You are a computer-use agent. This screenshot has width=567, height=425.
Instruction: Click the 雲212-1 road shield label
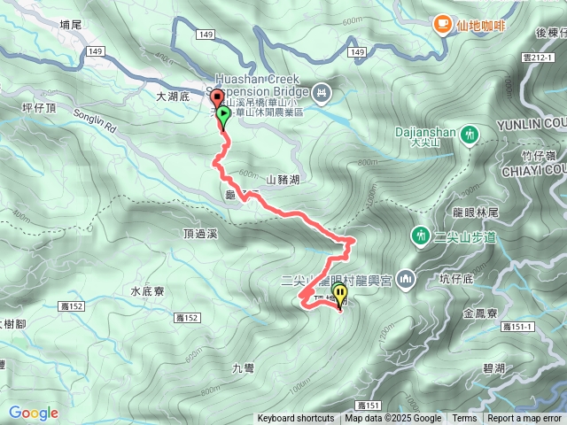538,58
